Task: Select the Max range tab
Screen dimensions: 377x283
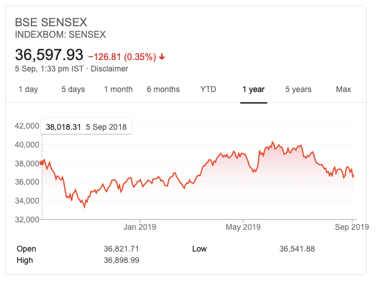Action: [x=343, y=89]
